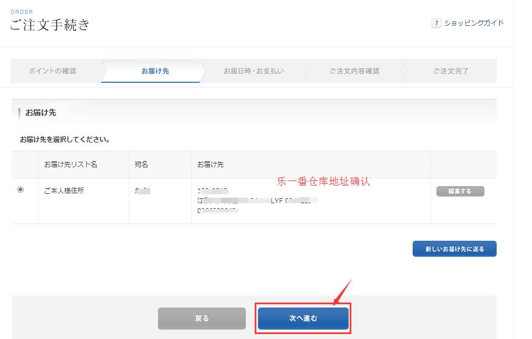Click the ご注文手続き page heading
Viewport: 532px width, 339px height.
pos(50,25)
